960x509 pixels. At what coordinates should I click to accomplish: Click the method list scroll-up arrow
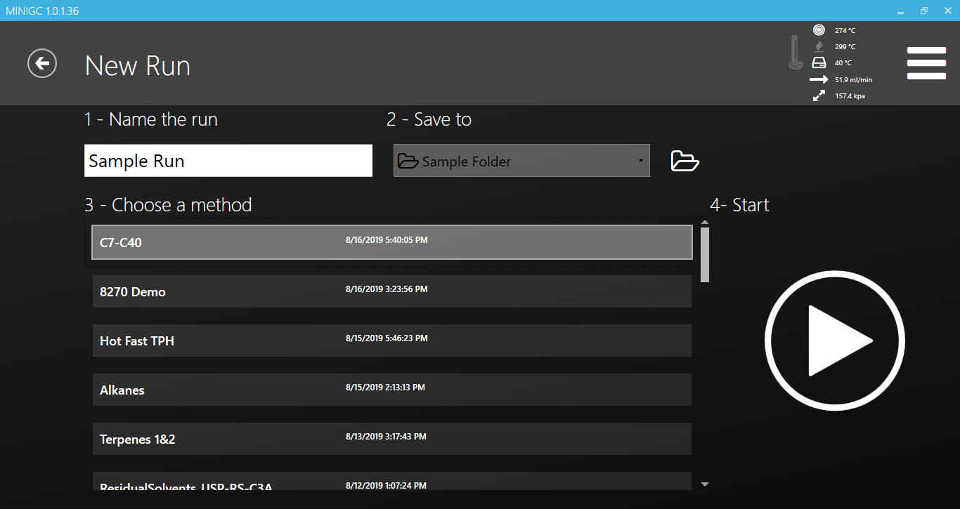point(705,223)
